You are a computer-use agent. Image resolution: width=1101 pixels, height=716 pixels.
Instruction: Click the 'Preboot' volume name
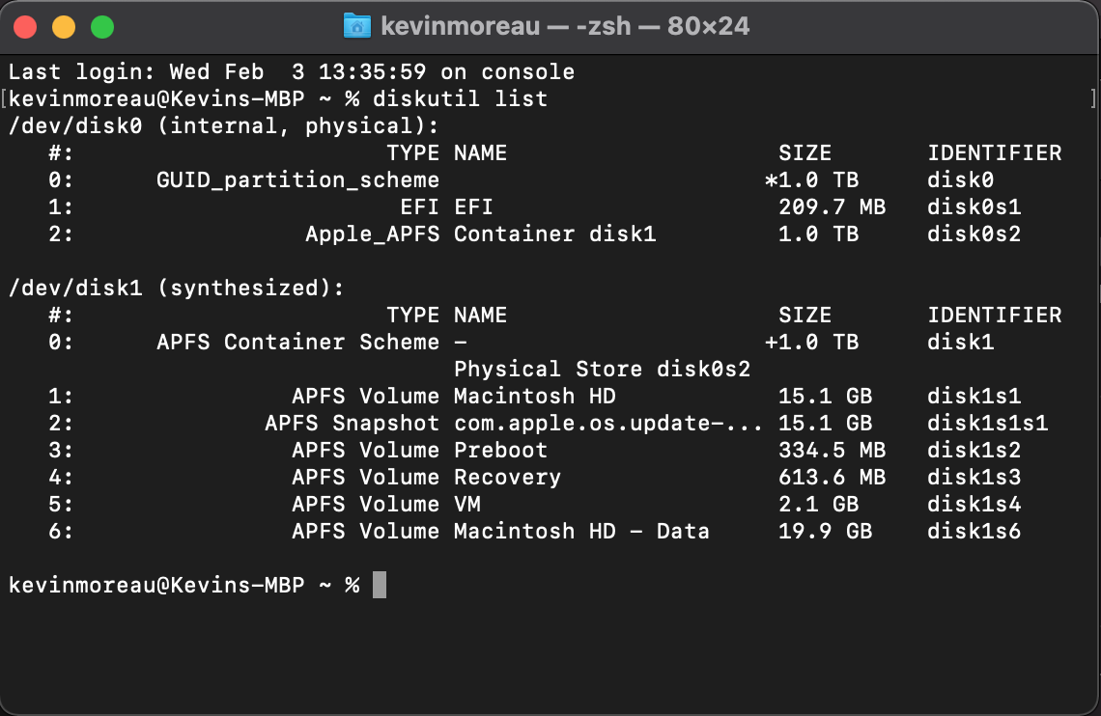[x=500, y=451]
